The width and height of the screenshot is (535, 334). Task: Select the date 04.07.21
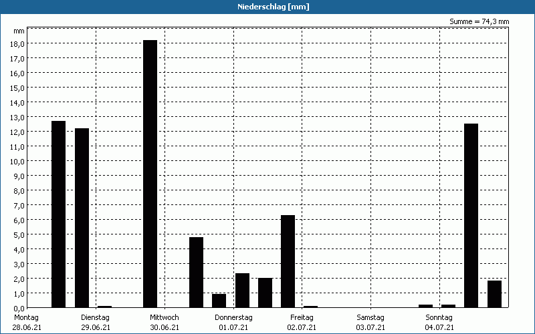439,327
